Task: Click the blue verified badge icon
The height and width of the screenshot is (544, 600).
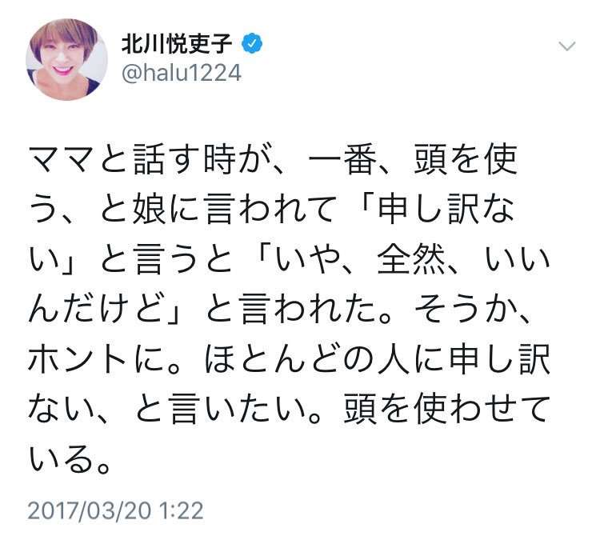Action: pos(251,43)
